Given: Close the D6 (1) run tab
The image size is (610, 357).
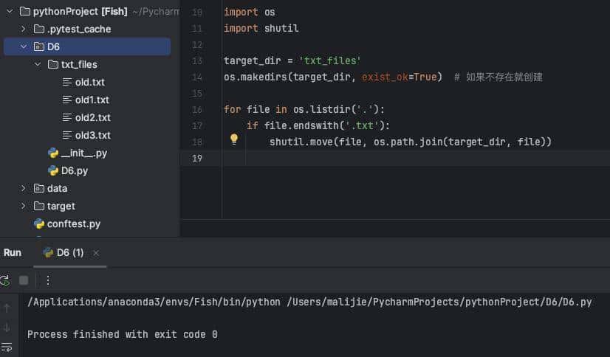Looking at the screenshot, I should tap(96, 253).
